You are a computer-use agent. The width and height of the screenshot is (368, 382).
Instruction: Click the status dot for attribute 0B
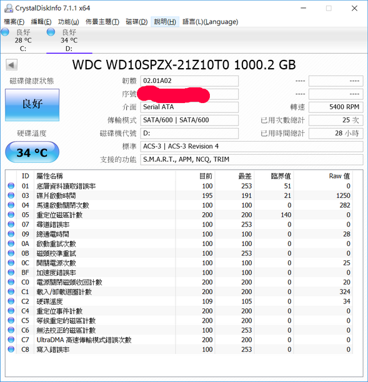(11, 253)
